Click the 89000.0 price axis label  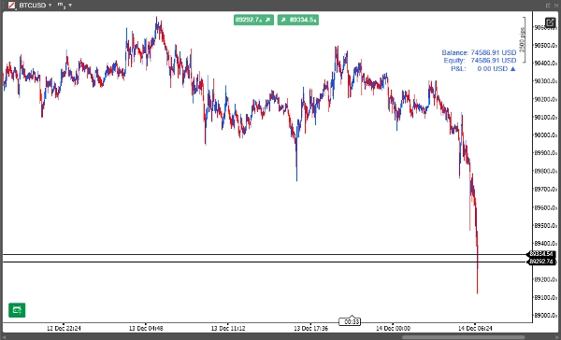545,316
